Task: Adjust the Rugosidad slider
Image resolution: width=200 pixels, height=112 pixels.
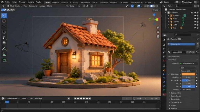Action: click(x=188, y=80)
